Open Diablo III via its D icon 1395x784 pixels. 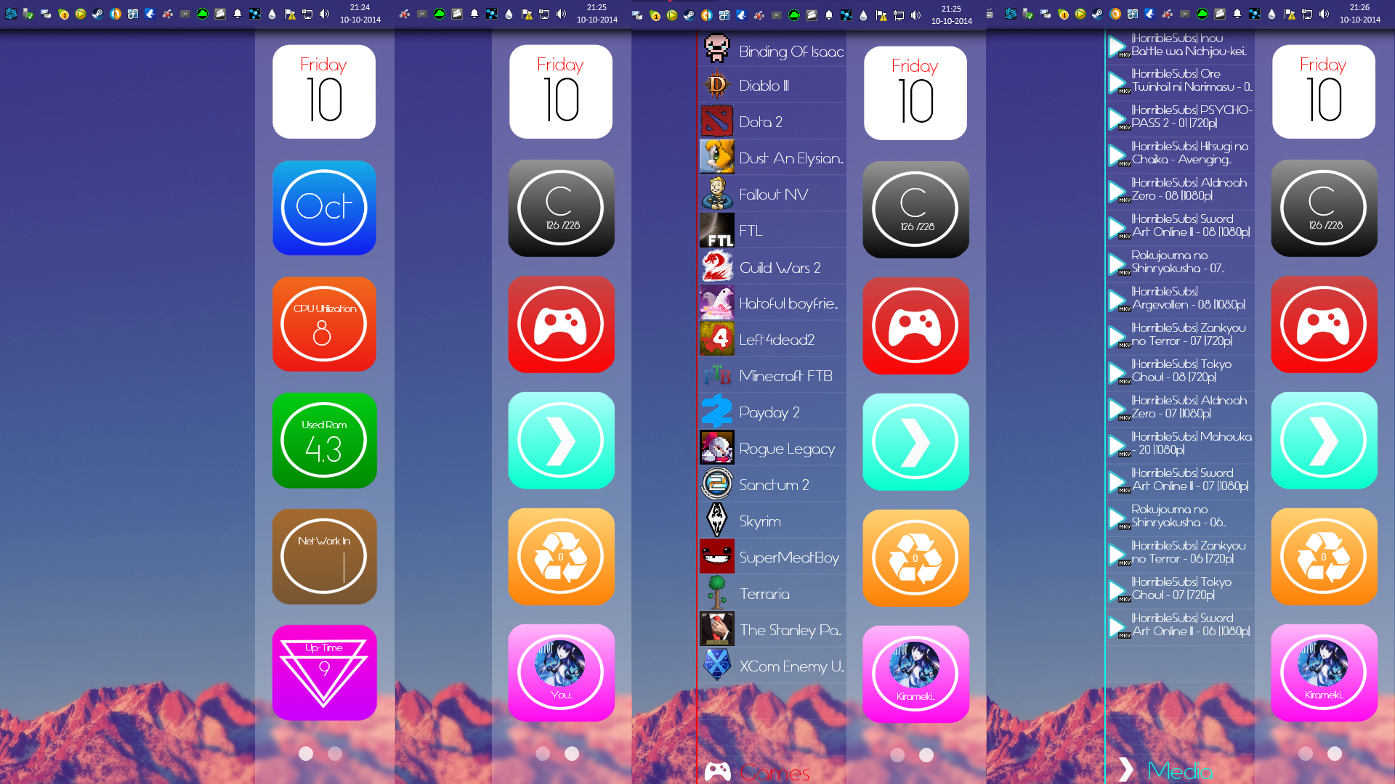(x=716, y=86)
